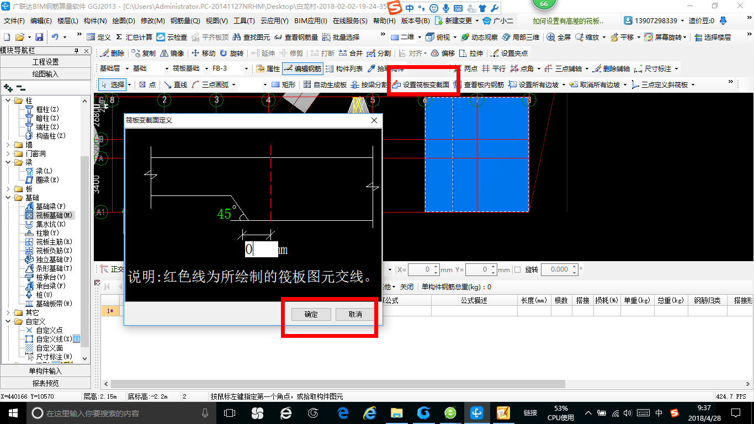754x424 pixels.
Task: Open the 基础 component type dropdown
Action: coord(151,69)
